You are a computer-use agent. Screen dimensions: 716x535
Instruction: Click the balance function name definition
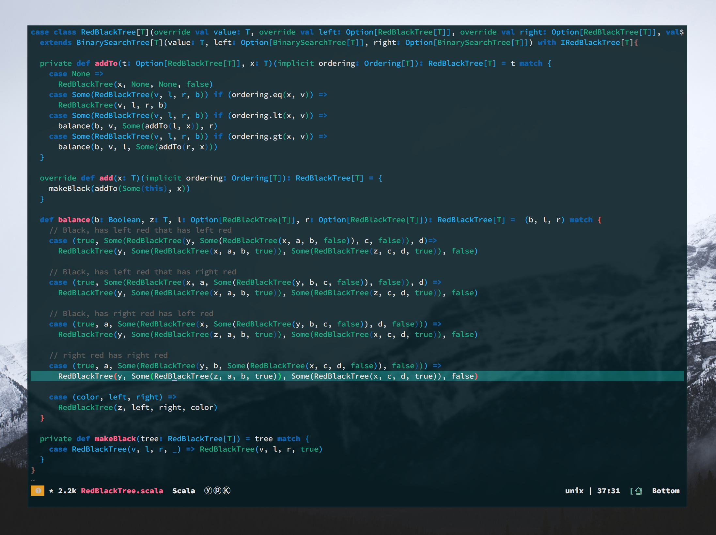pos(74,220)
